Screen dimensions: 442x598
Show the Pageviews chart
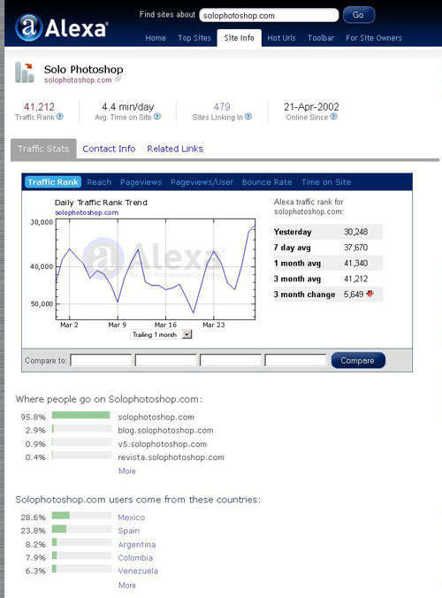(141, 182)
